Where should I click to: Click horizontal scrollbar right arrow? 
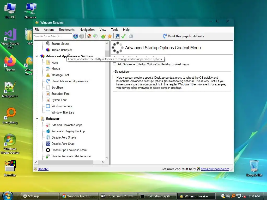click(x=103, y=162)
